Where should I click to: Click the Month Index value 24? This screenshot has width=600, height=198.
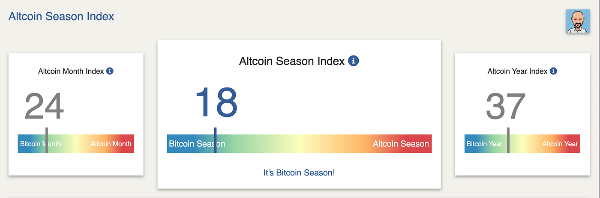point(44,107)
